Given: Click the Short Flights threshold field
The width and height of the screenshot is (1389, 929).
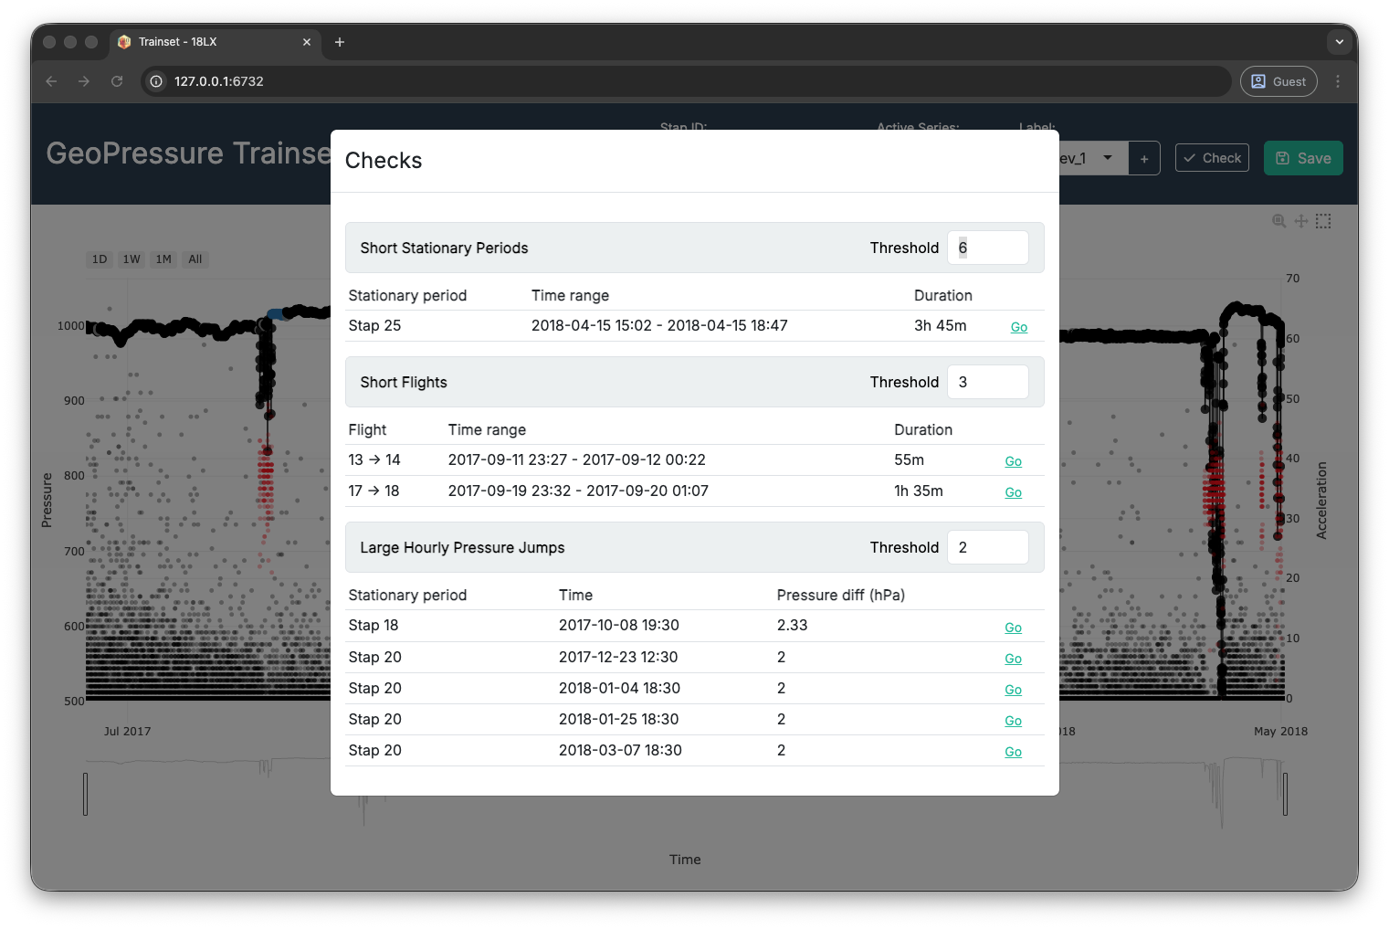Looking at the screenshot, I should coord(987,382).
